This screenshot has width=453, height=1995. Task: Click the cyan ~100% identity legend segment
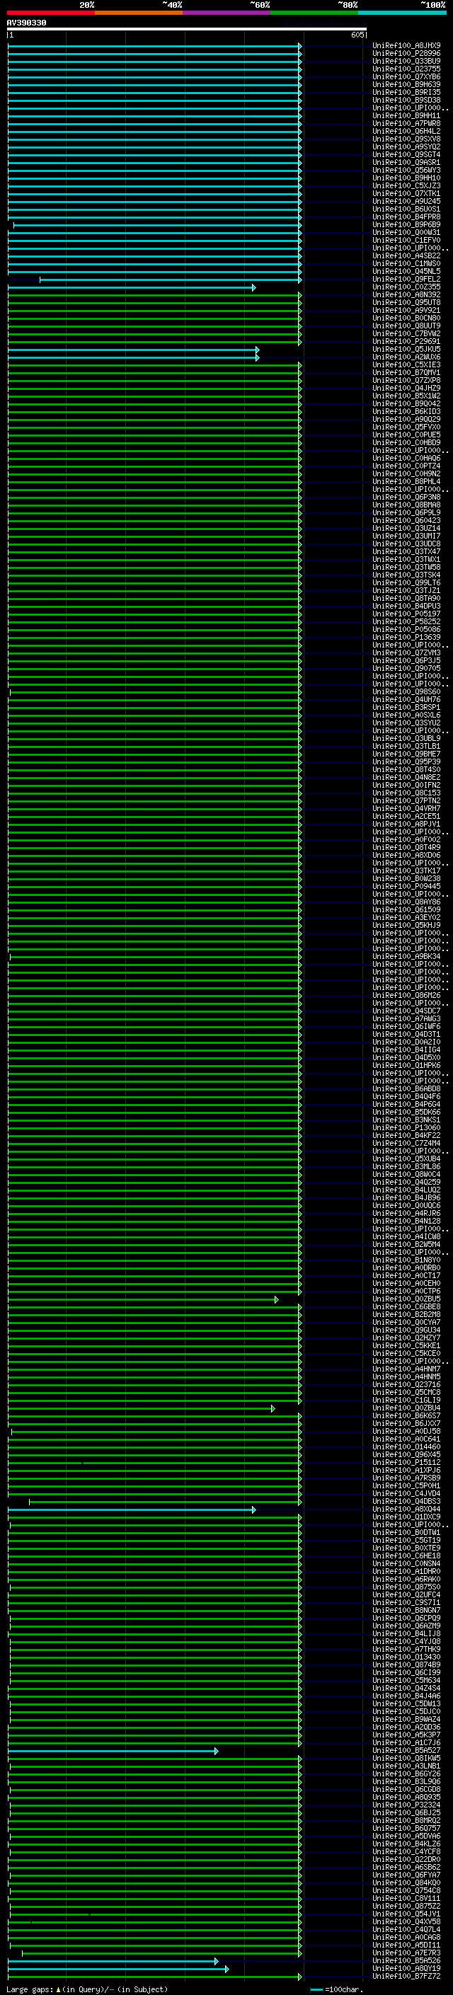(402, 13)
